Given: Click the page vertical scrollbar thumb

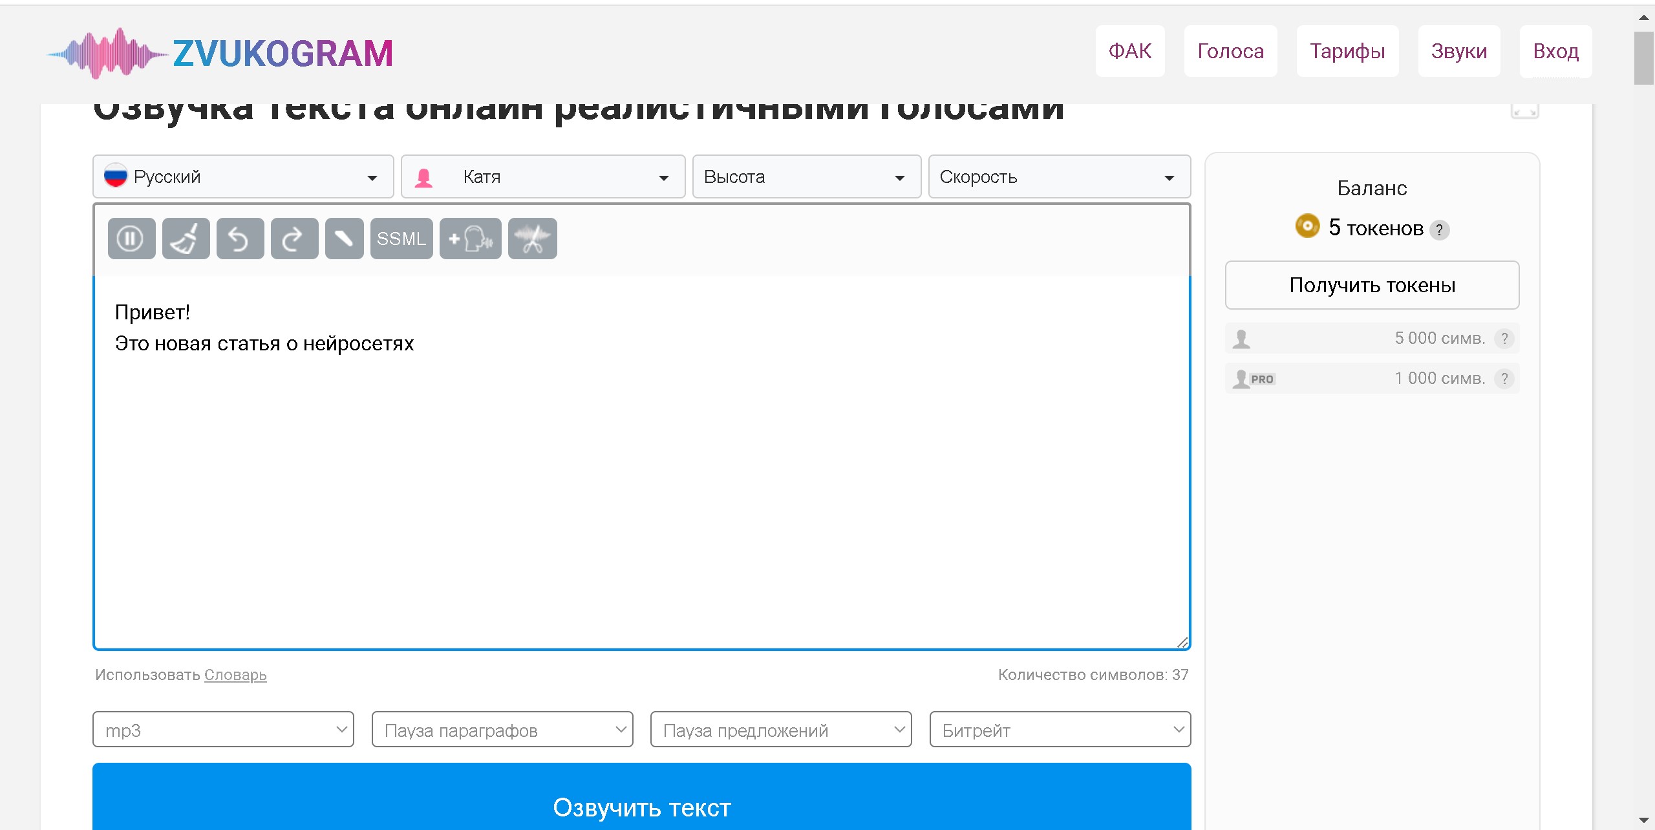Looking at the screenshot, I should point(1644,58).
